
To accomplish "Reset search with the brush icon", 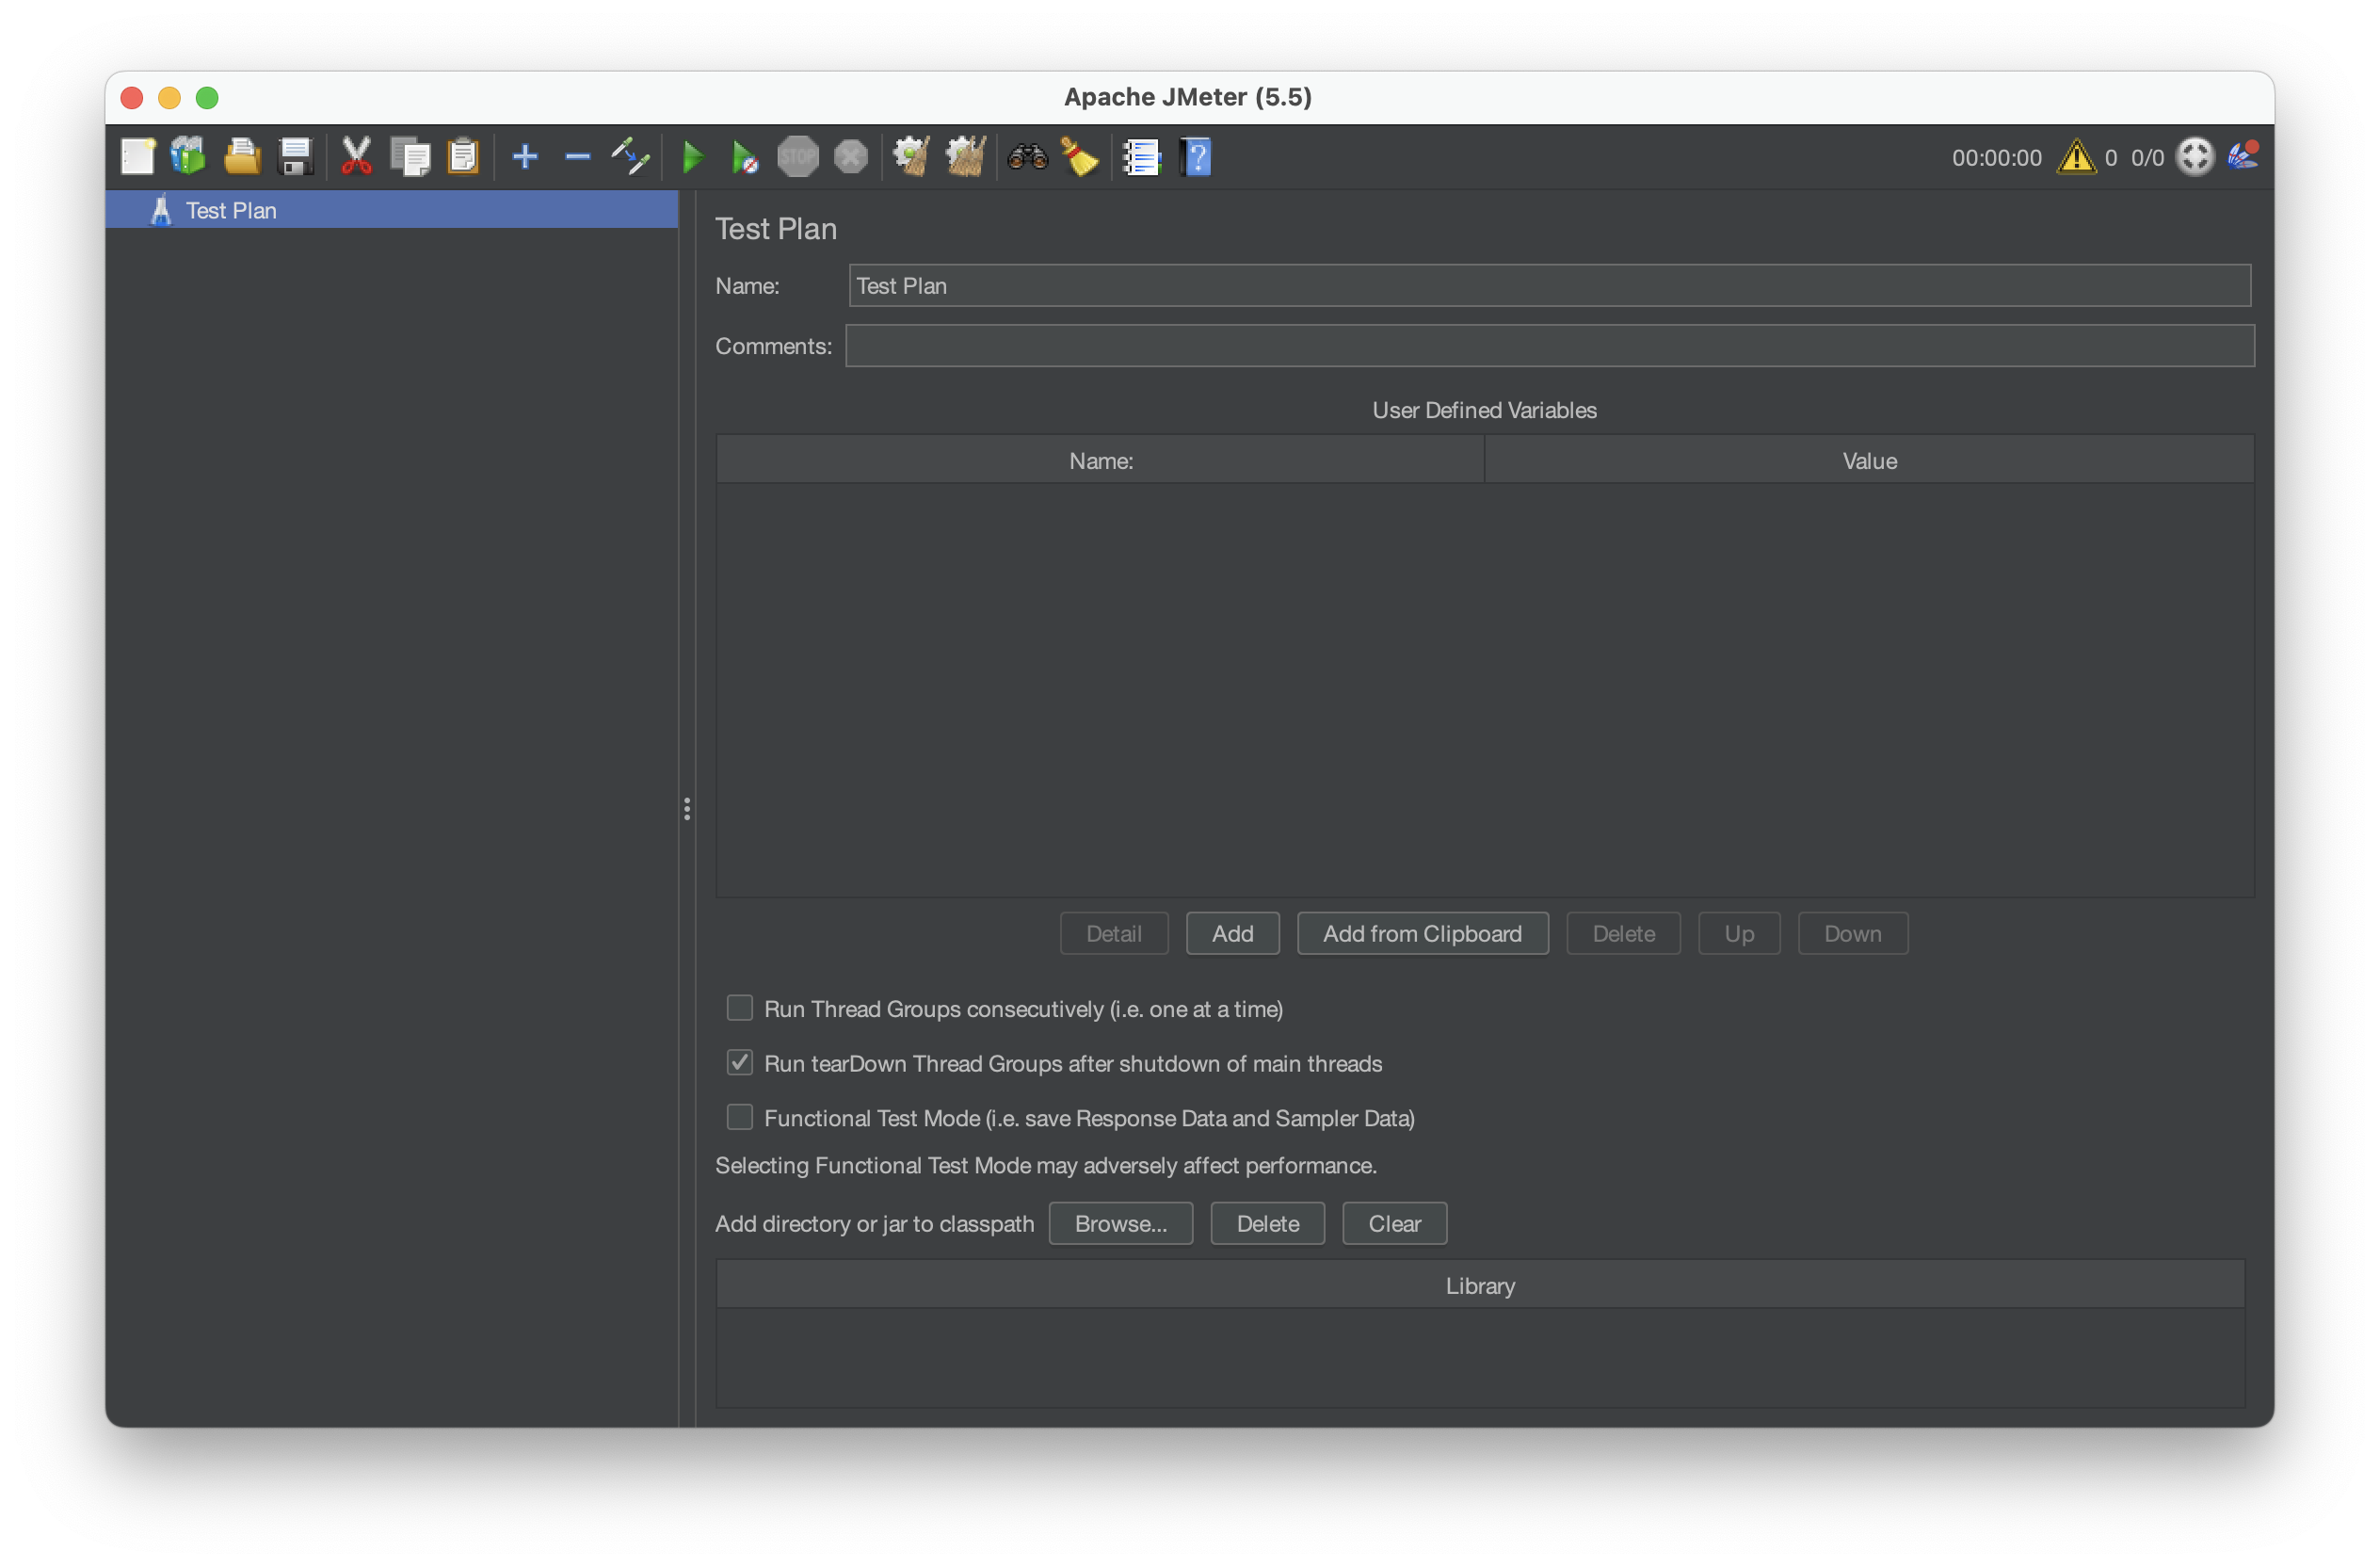I will [1080, 157].
